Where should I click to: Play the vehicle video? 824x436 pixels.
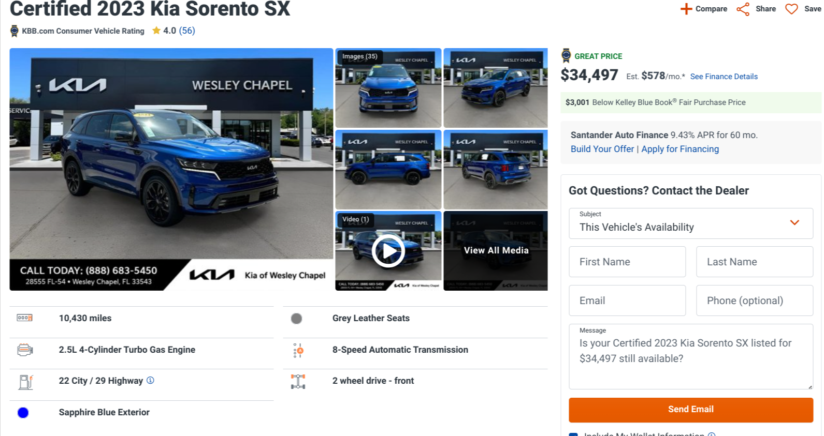point(388,251)
